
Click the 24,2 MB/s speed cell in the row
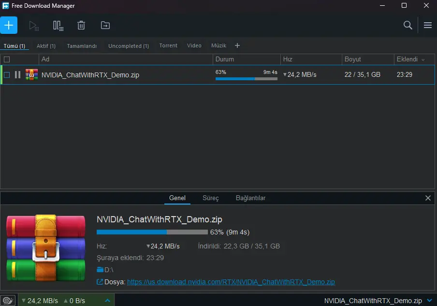tap(300, 75)
